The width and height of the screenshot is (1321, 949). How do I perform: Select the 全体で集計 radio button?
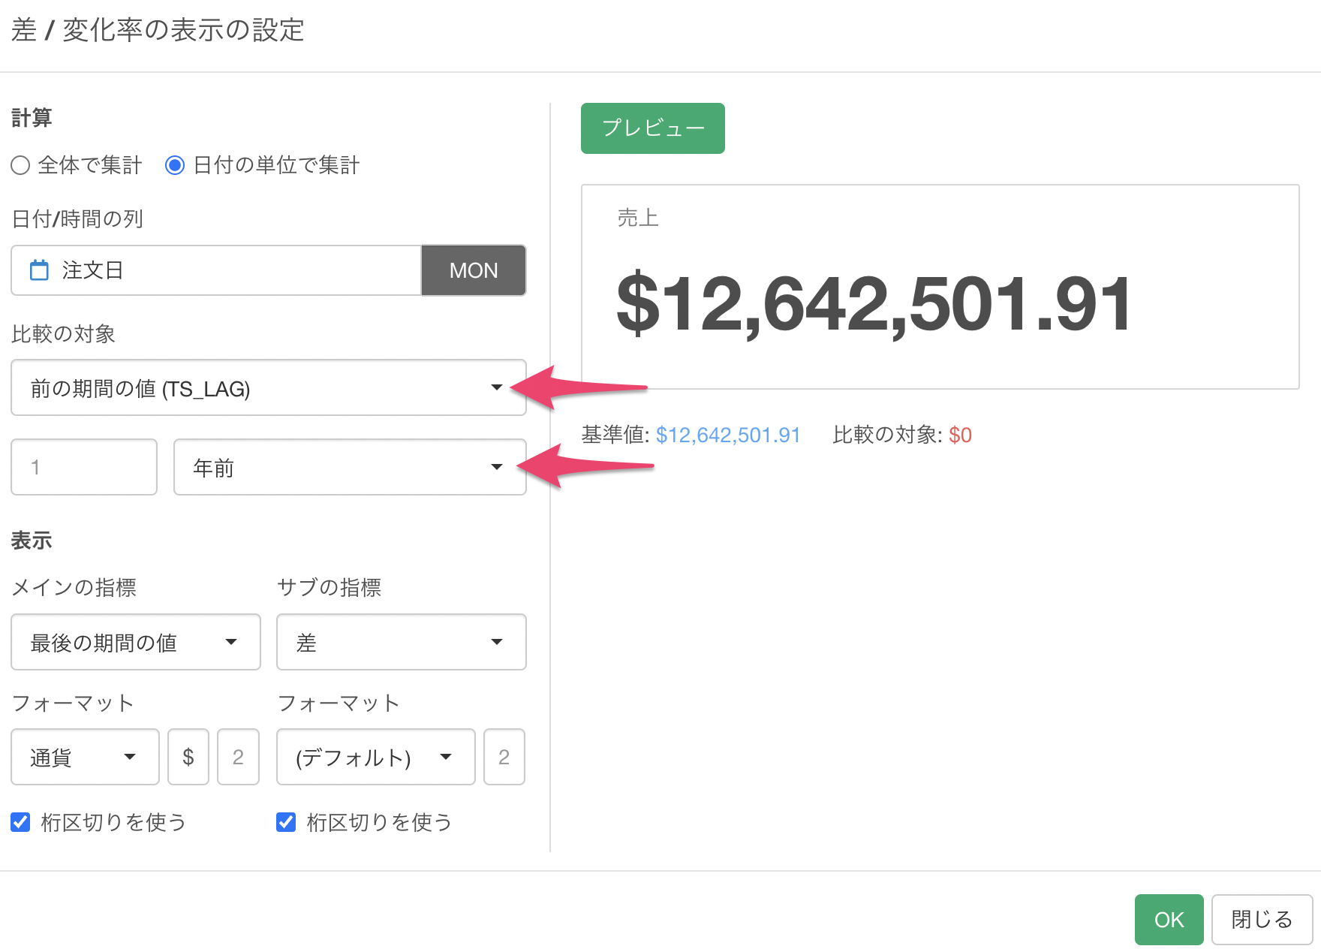tap(20, 165)
